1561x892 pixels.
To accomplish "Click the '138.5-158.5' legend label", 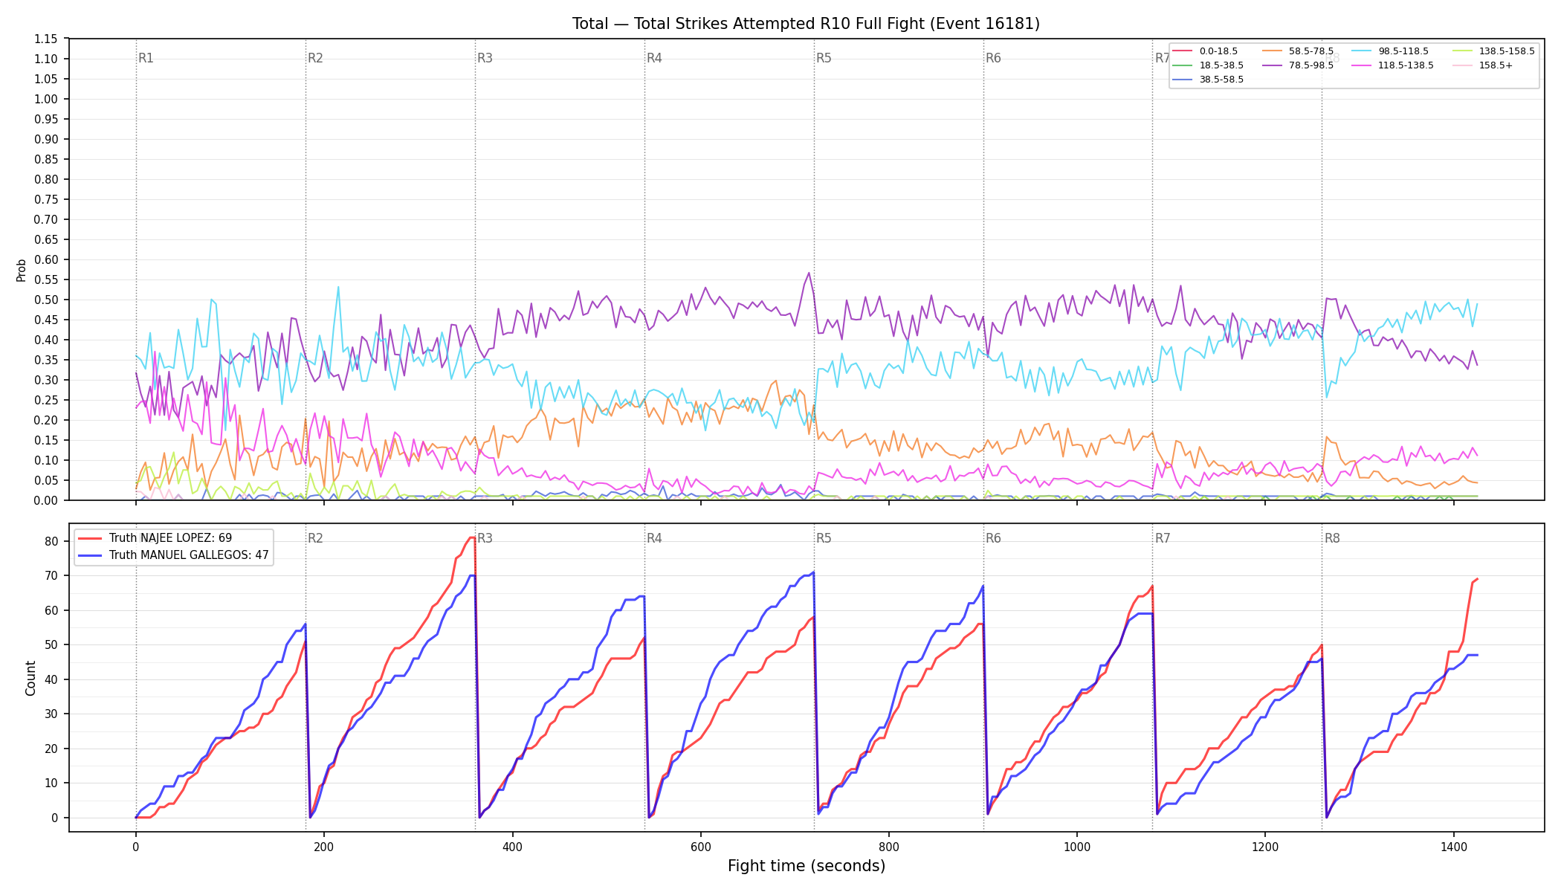I will point(1507,51).
